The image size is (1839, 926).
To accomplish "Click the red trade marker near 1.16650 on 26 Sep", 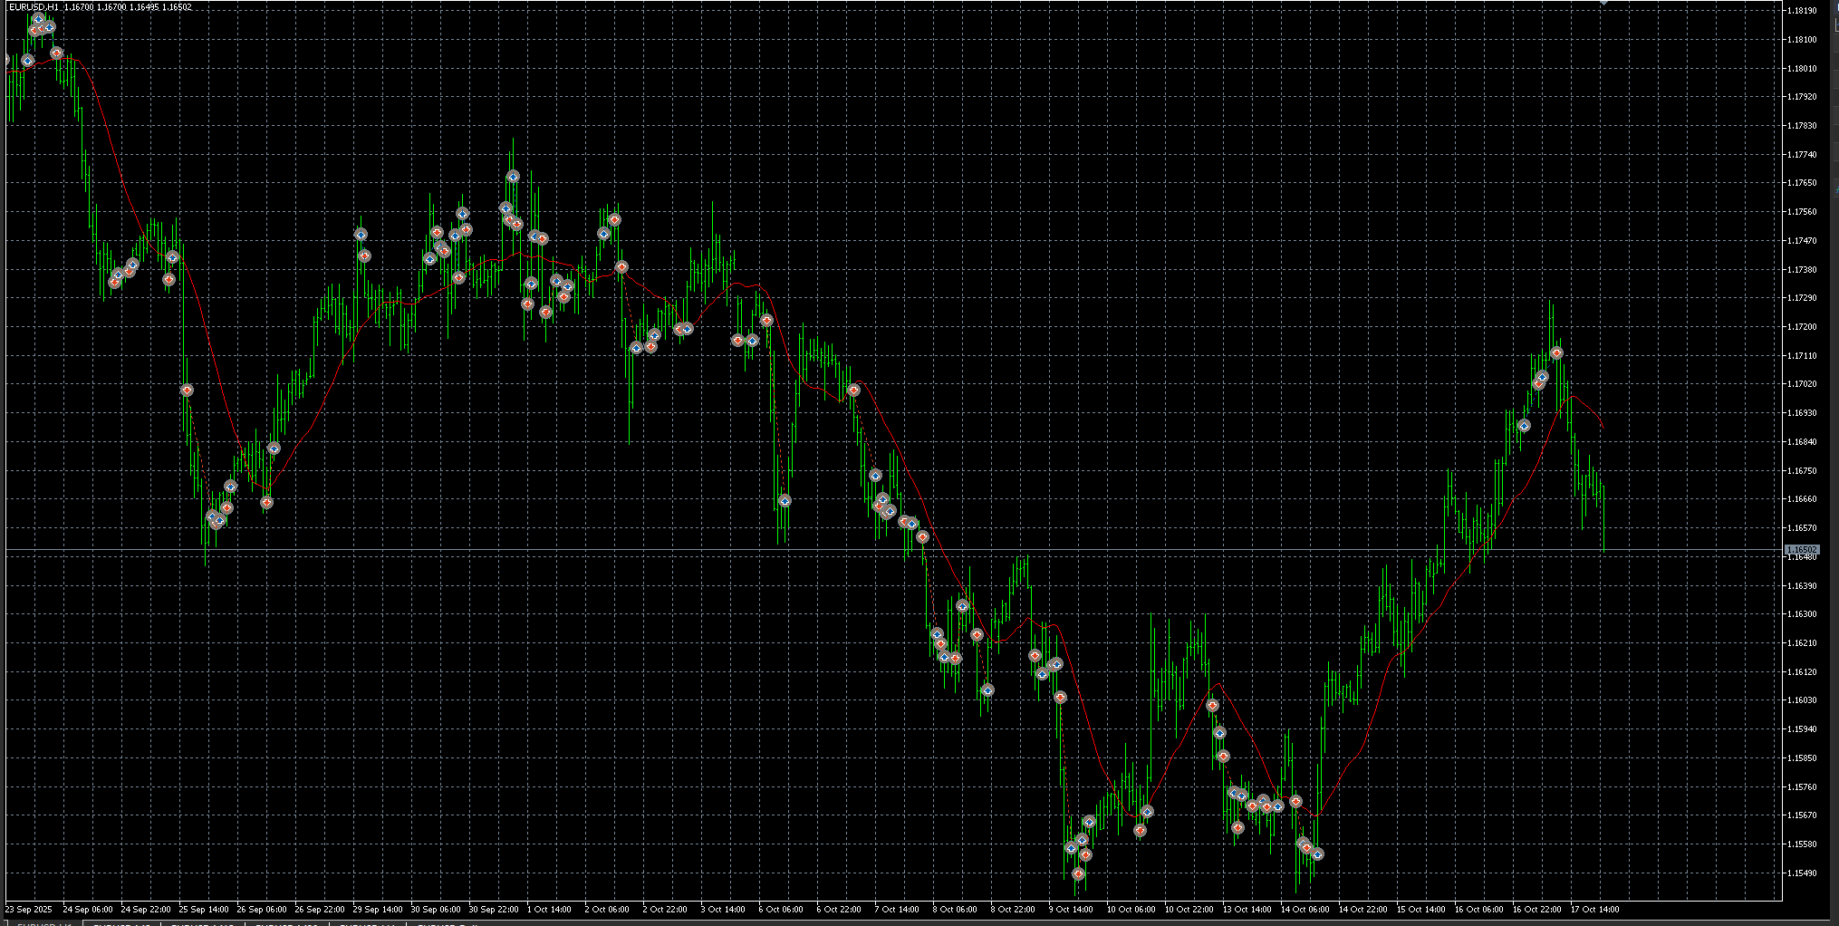I will 266,502.
